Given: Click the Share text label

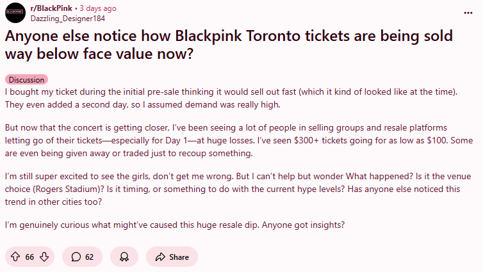Looking at the screenshot, I should click(179, 257).
